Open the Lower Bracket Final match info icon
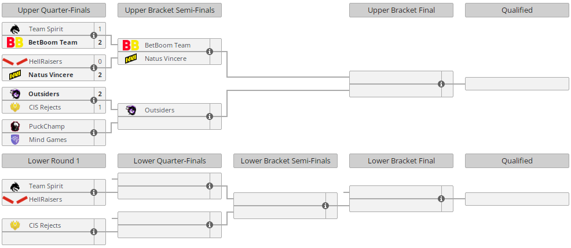This screenshot has width=571, height=248. (441, 199)
